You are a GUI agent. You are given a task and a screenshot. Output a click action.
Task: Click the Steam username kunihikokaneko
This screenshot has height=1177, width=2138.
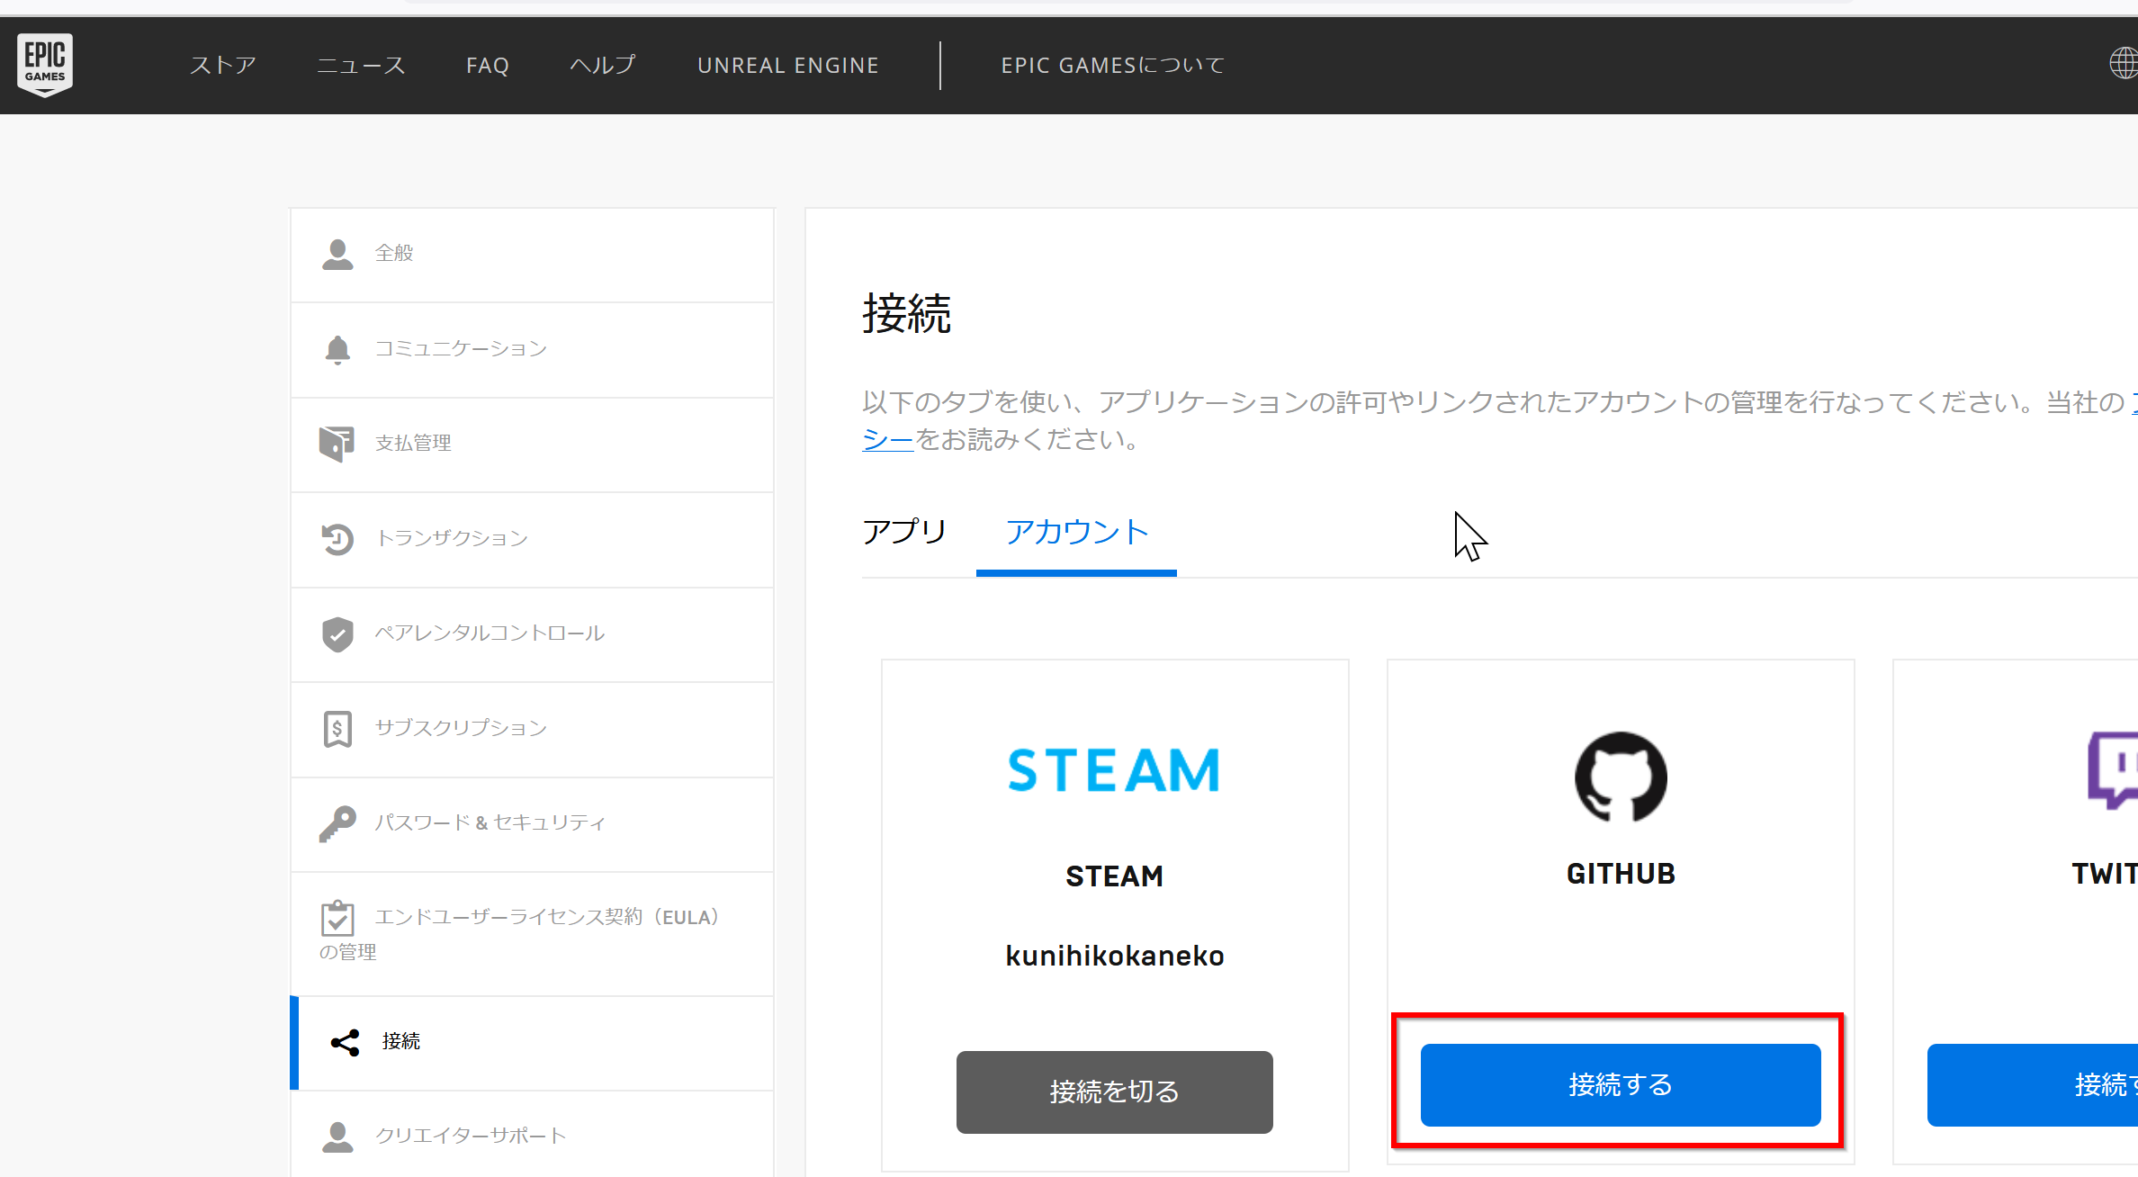click(x=1114, y=956)
